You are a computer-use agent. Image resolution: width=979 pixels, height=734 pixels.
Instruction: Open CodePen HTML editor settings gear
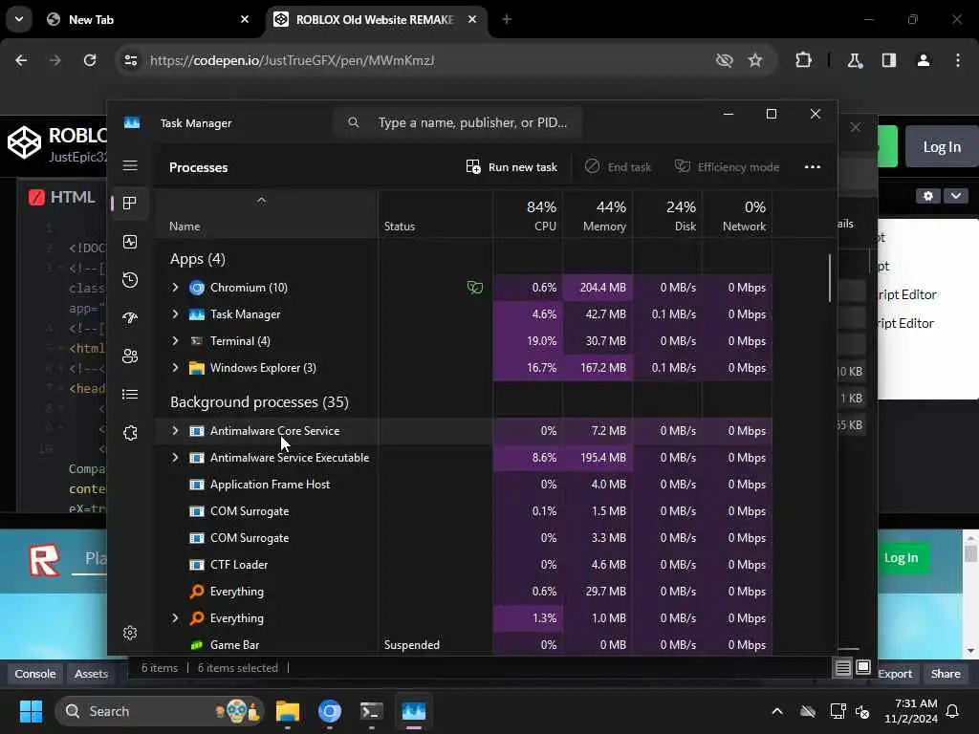(927, 196)
